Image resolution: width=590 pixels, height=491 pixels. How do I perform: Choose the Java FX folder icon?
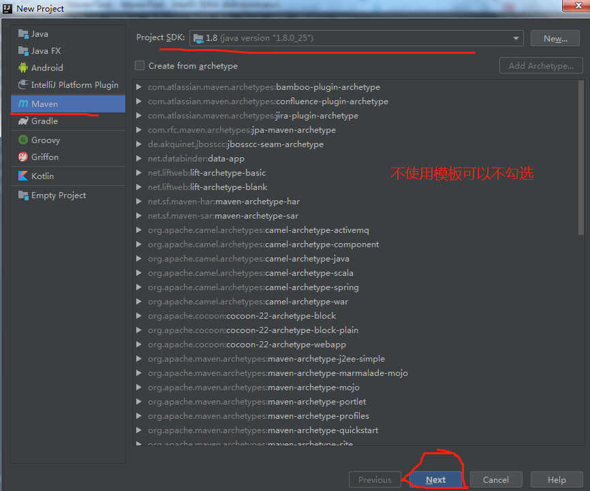[23, 51]
